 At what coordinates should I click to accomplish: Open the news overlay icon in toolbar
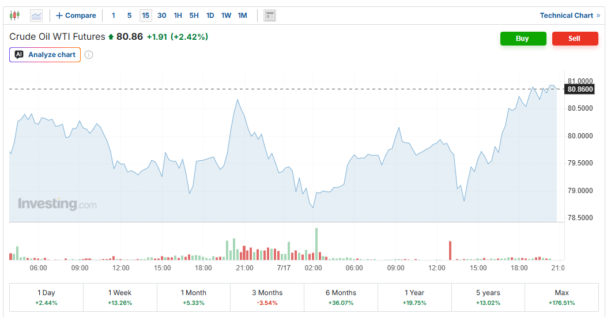(x=270, y=16)
